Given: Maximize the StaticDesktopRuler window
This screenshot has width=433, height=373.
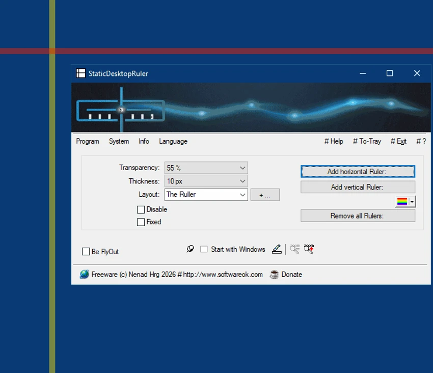Looking at the screenshot, I should (389, 73).
